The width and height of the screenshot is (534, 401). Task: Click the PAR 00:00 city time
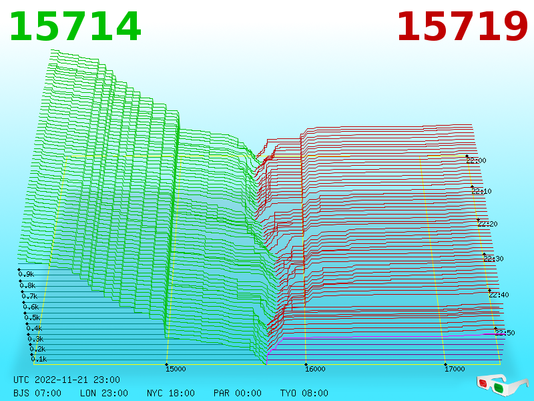[x=238, y=393]
